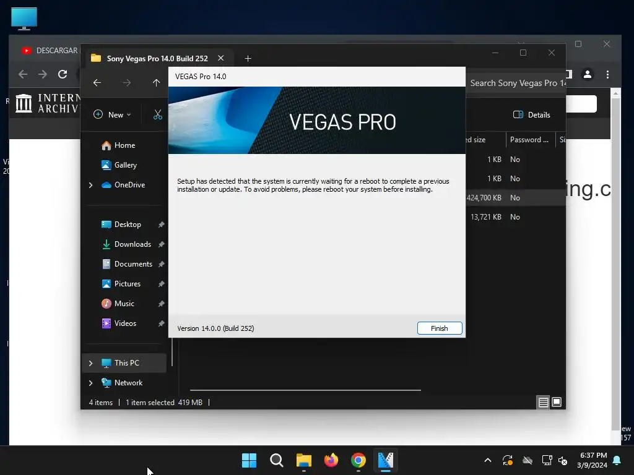Click the VEGAS Pro installer taskbar icon
Screen dimensions: 634x475
386,460
